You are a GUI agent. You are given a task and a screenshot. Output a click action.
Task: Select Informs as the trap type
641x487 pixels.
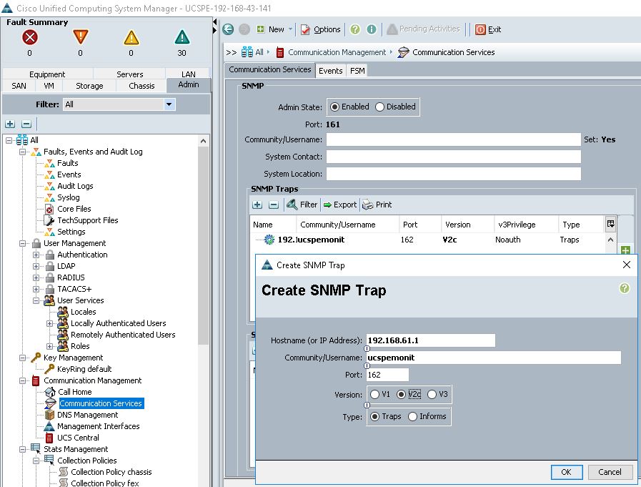click(412, 415)
